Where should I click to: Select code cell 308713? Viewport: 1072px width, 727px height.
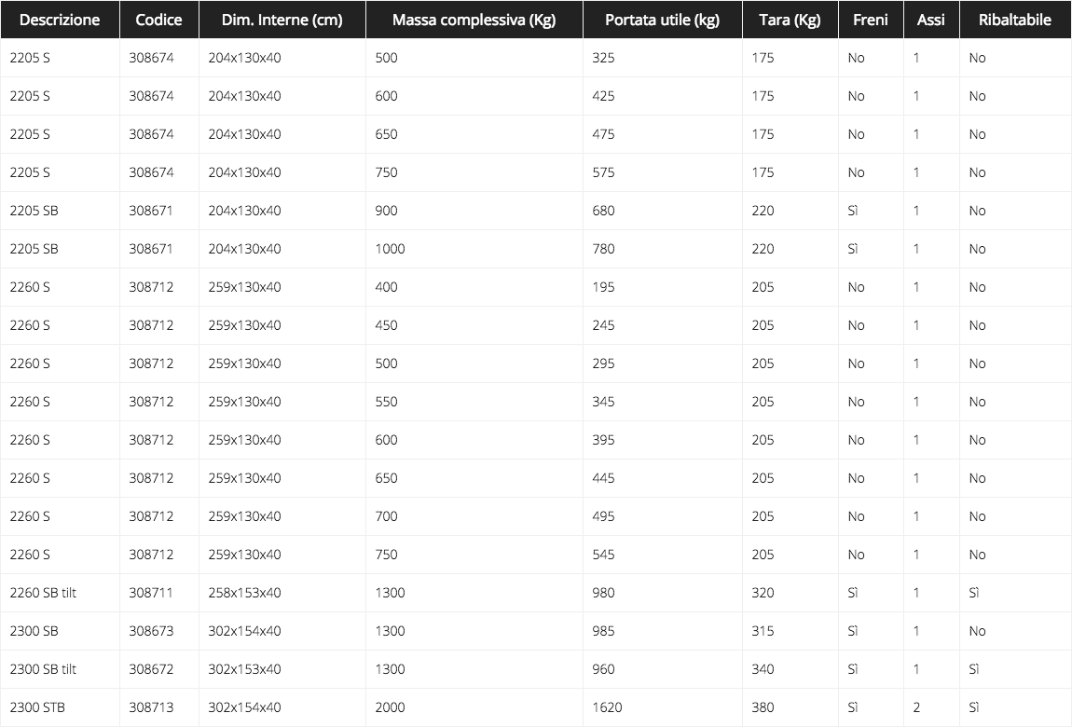point(151,707)
